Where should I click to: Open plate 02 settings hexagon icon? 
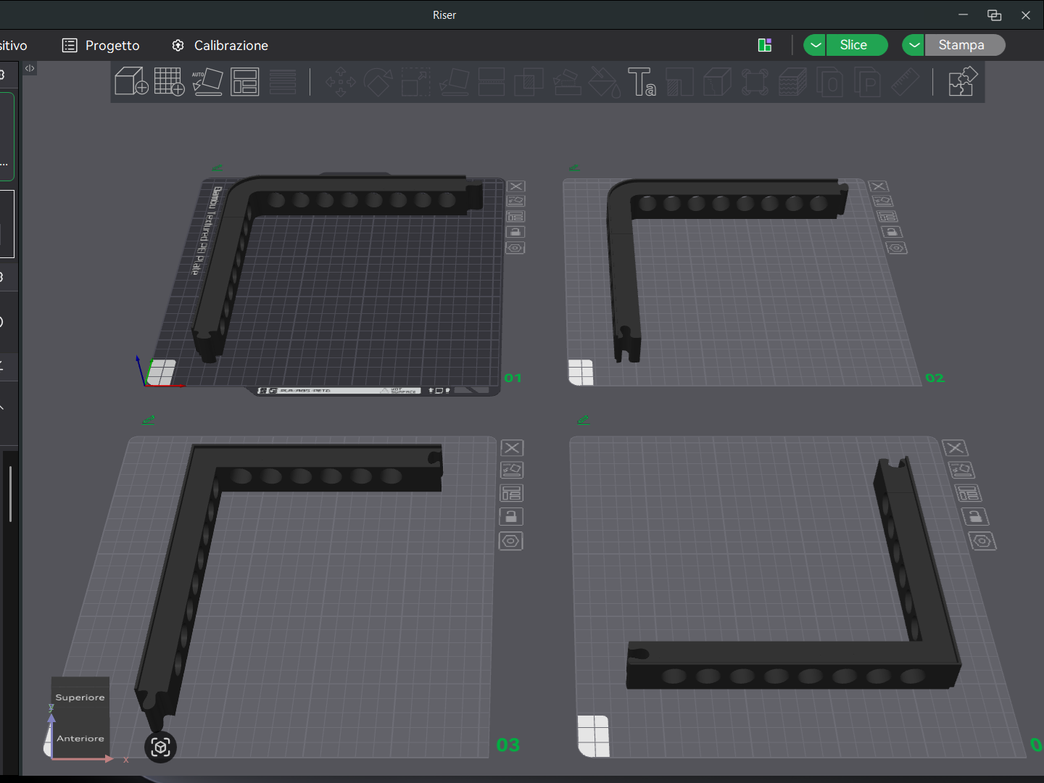tap(897, 248)
